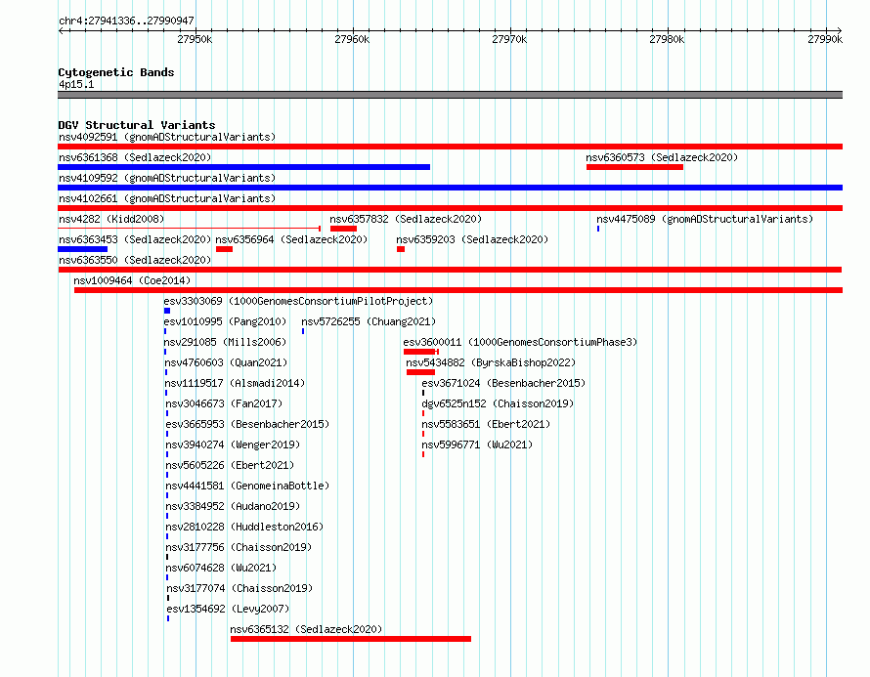Viewport: 870px width, 677px height.
Task: Select nsv1009464 (Coe2014) label
Action: pos(132,280)
